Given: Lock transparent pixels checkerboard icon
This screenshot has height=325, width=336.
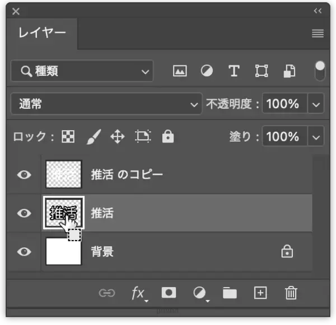Looking at the screenshot, I should tap(68, 136).
